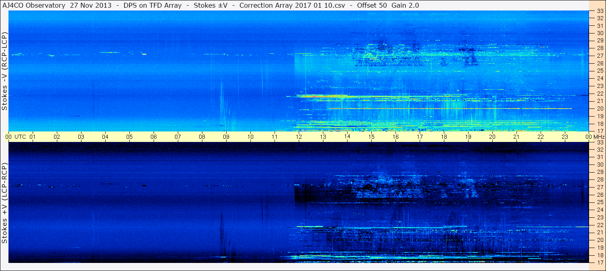Viewport: 606px width, 271px height.
Task: Select the 09 hour time marker
Action: pyautogui.click(x=226, y=137)
